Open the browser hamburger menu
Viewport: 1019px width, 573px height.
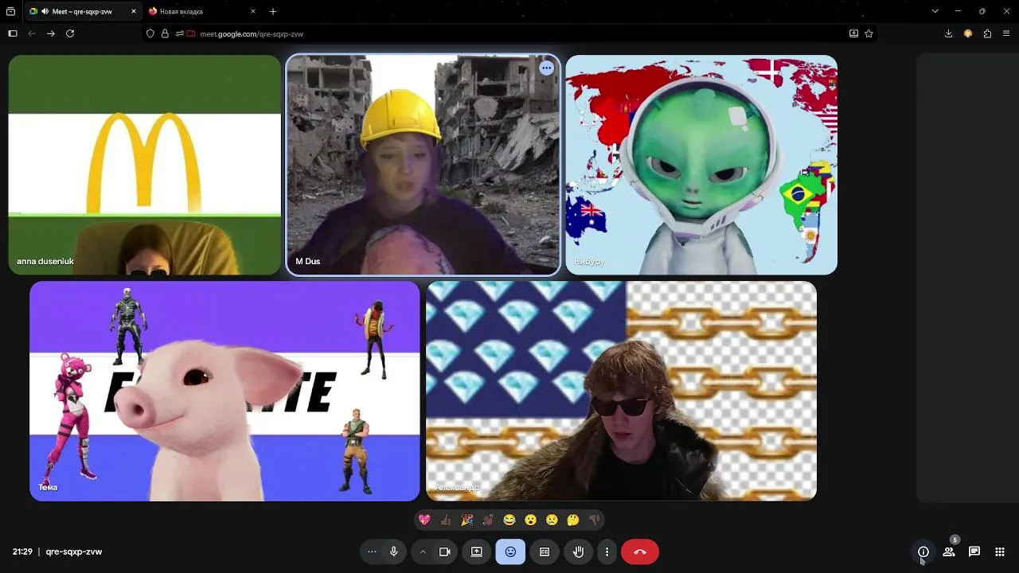(1007, 33)
